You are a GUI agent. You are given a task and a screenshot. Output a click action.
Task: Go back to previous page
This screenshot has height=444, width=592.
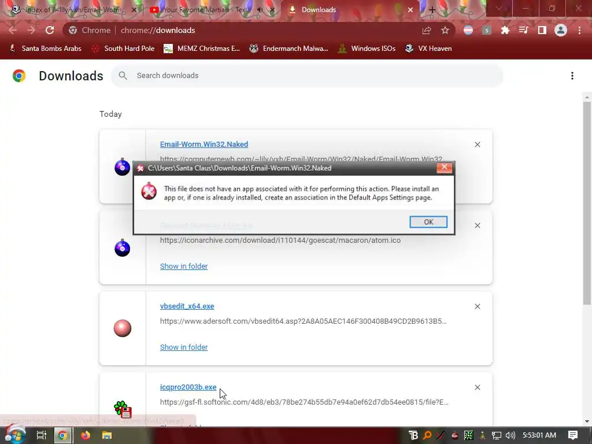coord(13,30)
